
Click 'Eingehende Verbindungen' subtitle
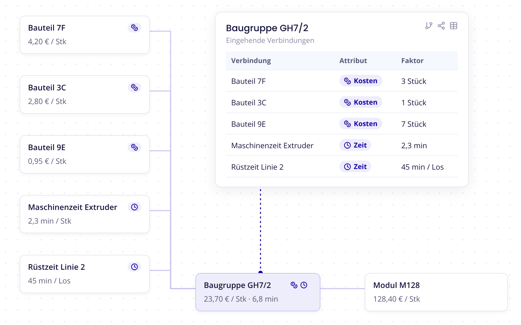(270, 41)
